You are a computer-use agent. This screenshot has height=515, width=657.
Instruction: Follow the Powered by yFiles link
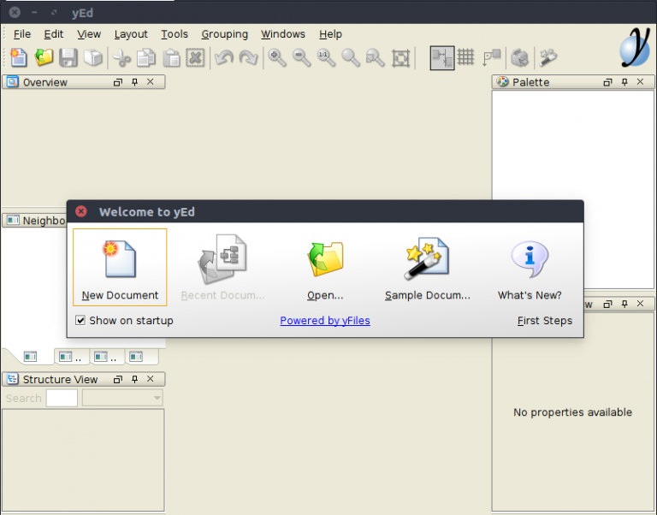[x=325, y=321]
